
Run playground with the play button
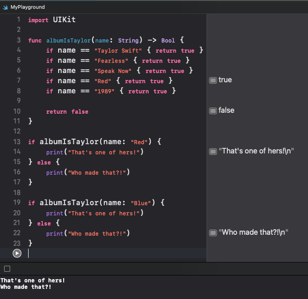pos(17,253)
